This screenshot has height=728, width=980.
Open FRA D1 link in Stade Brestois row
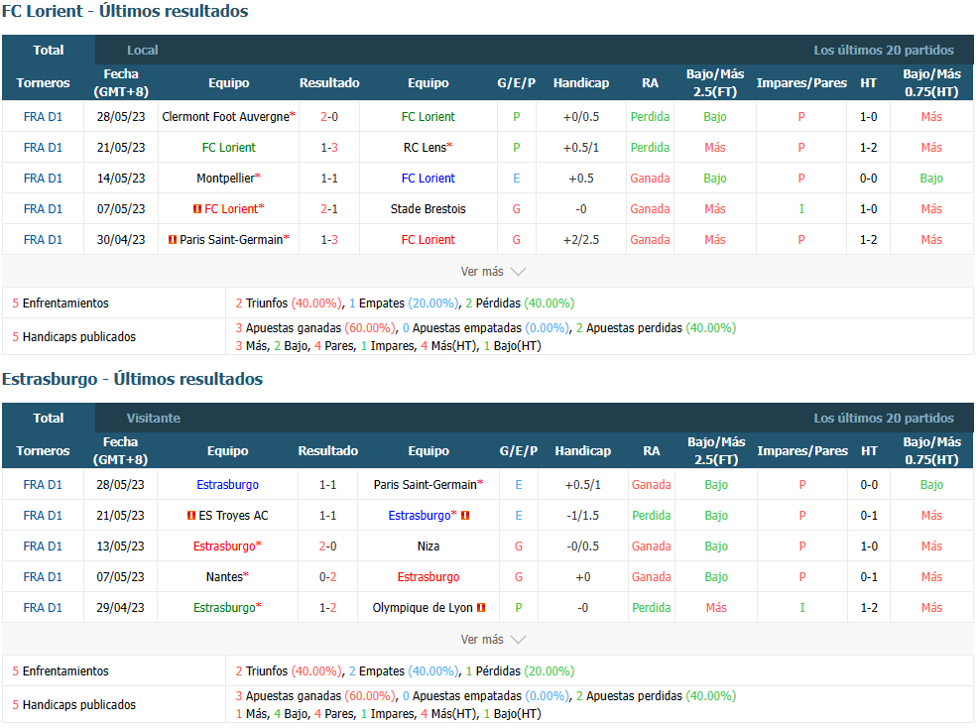(43, 208)
